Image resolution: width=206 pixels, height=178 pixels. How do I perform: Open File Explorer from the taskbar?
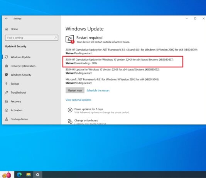29,175
